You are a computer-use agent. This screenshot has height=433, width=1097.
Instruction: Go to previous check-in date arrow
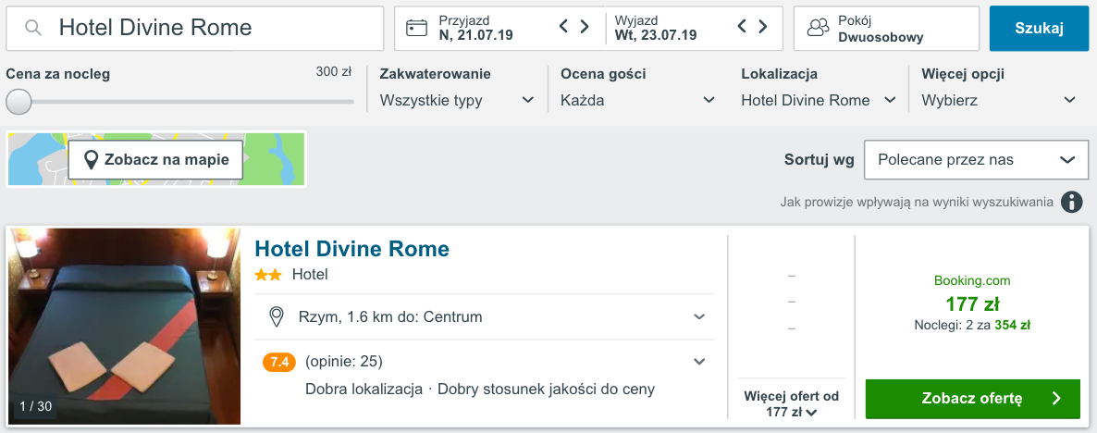point(564,27)
